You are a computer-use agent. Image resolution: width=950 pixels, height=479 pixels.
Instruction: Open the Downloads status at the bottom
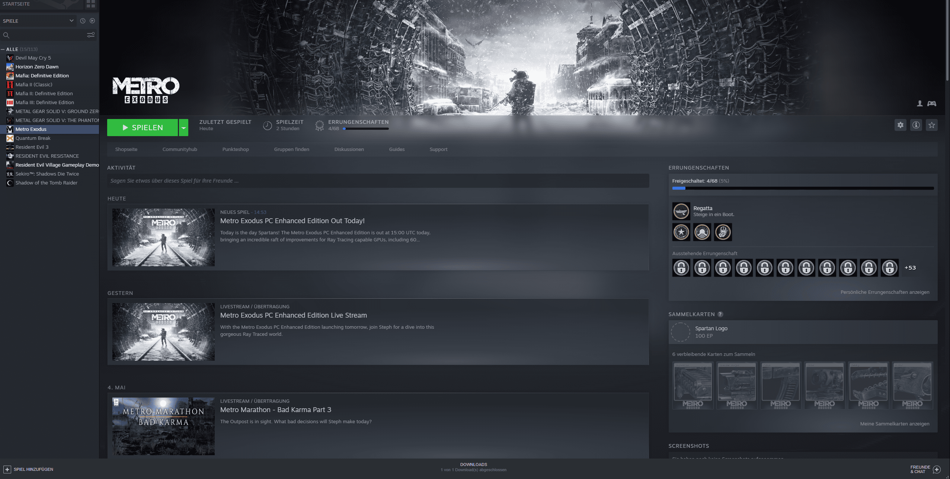(473, 467)
